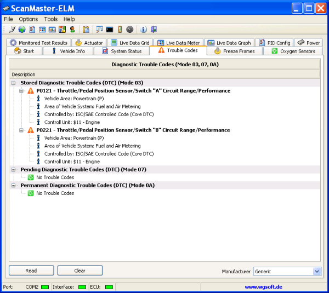
Task: Switch to the Actuator tab
Action: [x=89, y=43]
